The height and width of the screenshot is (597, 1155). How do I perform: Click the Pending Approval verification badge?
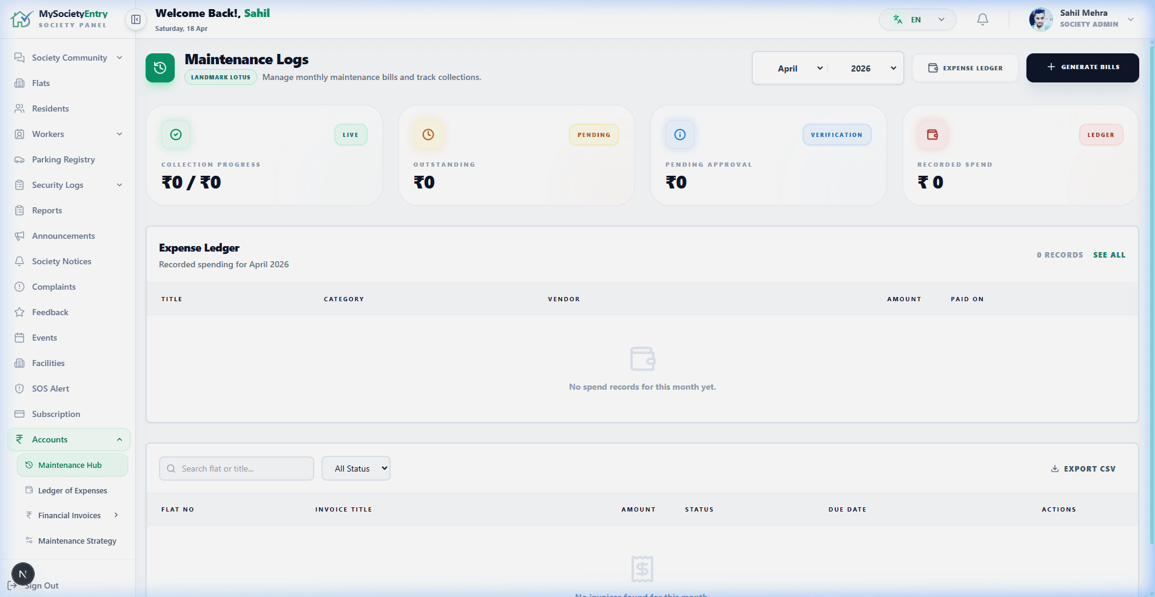coord(837,135)
